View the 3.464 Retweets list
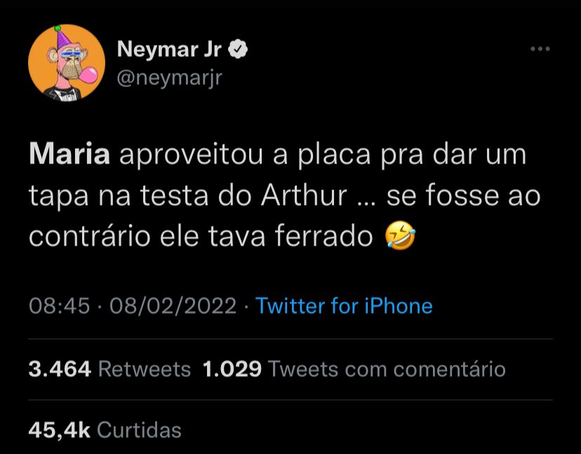 coord(109,369)
